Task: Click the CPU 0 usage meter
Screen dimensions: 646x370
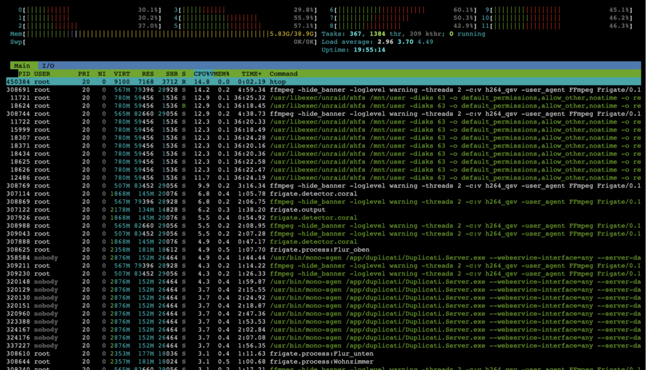Action: point(90,10)
